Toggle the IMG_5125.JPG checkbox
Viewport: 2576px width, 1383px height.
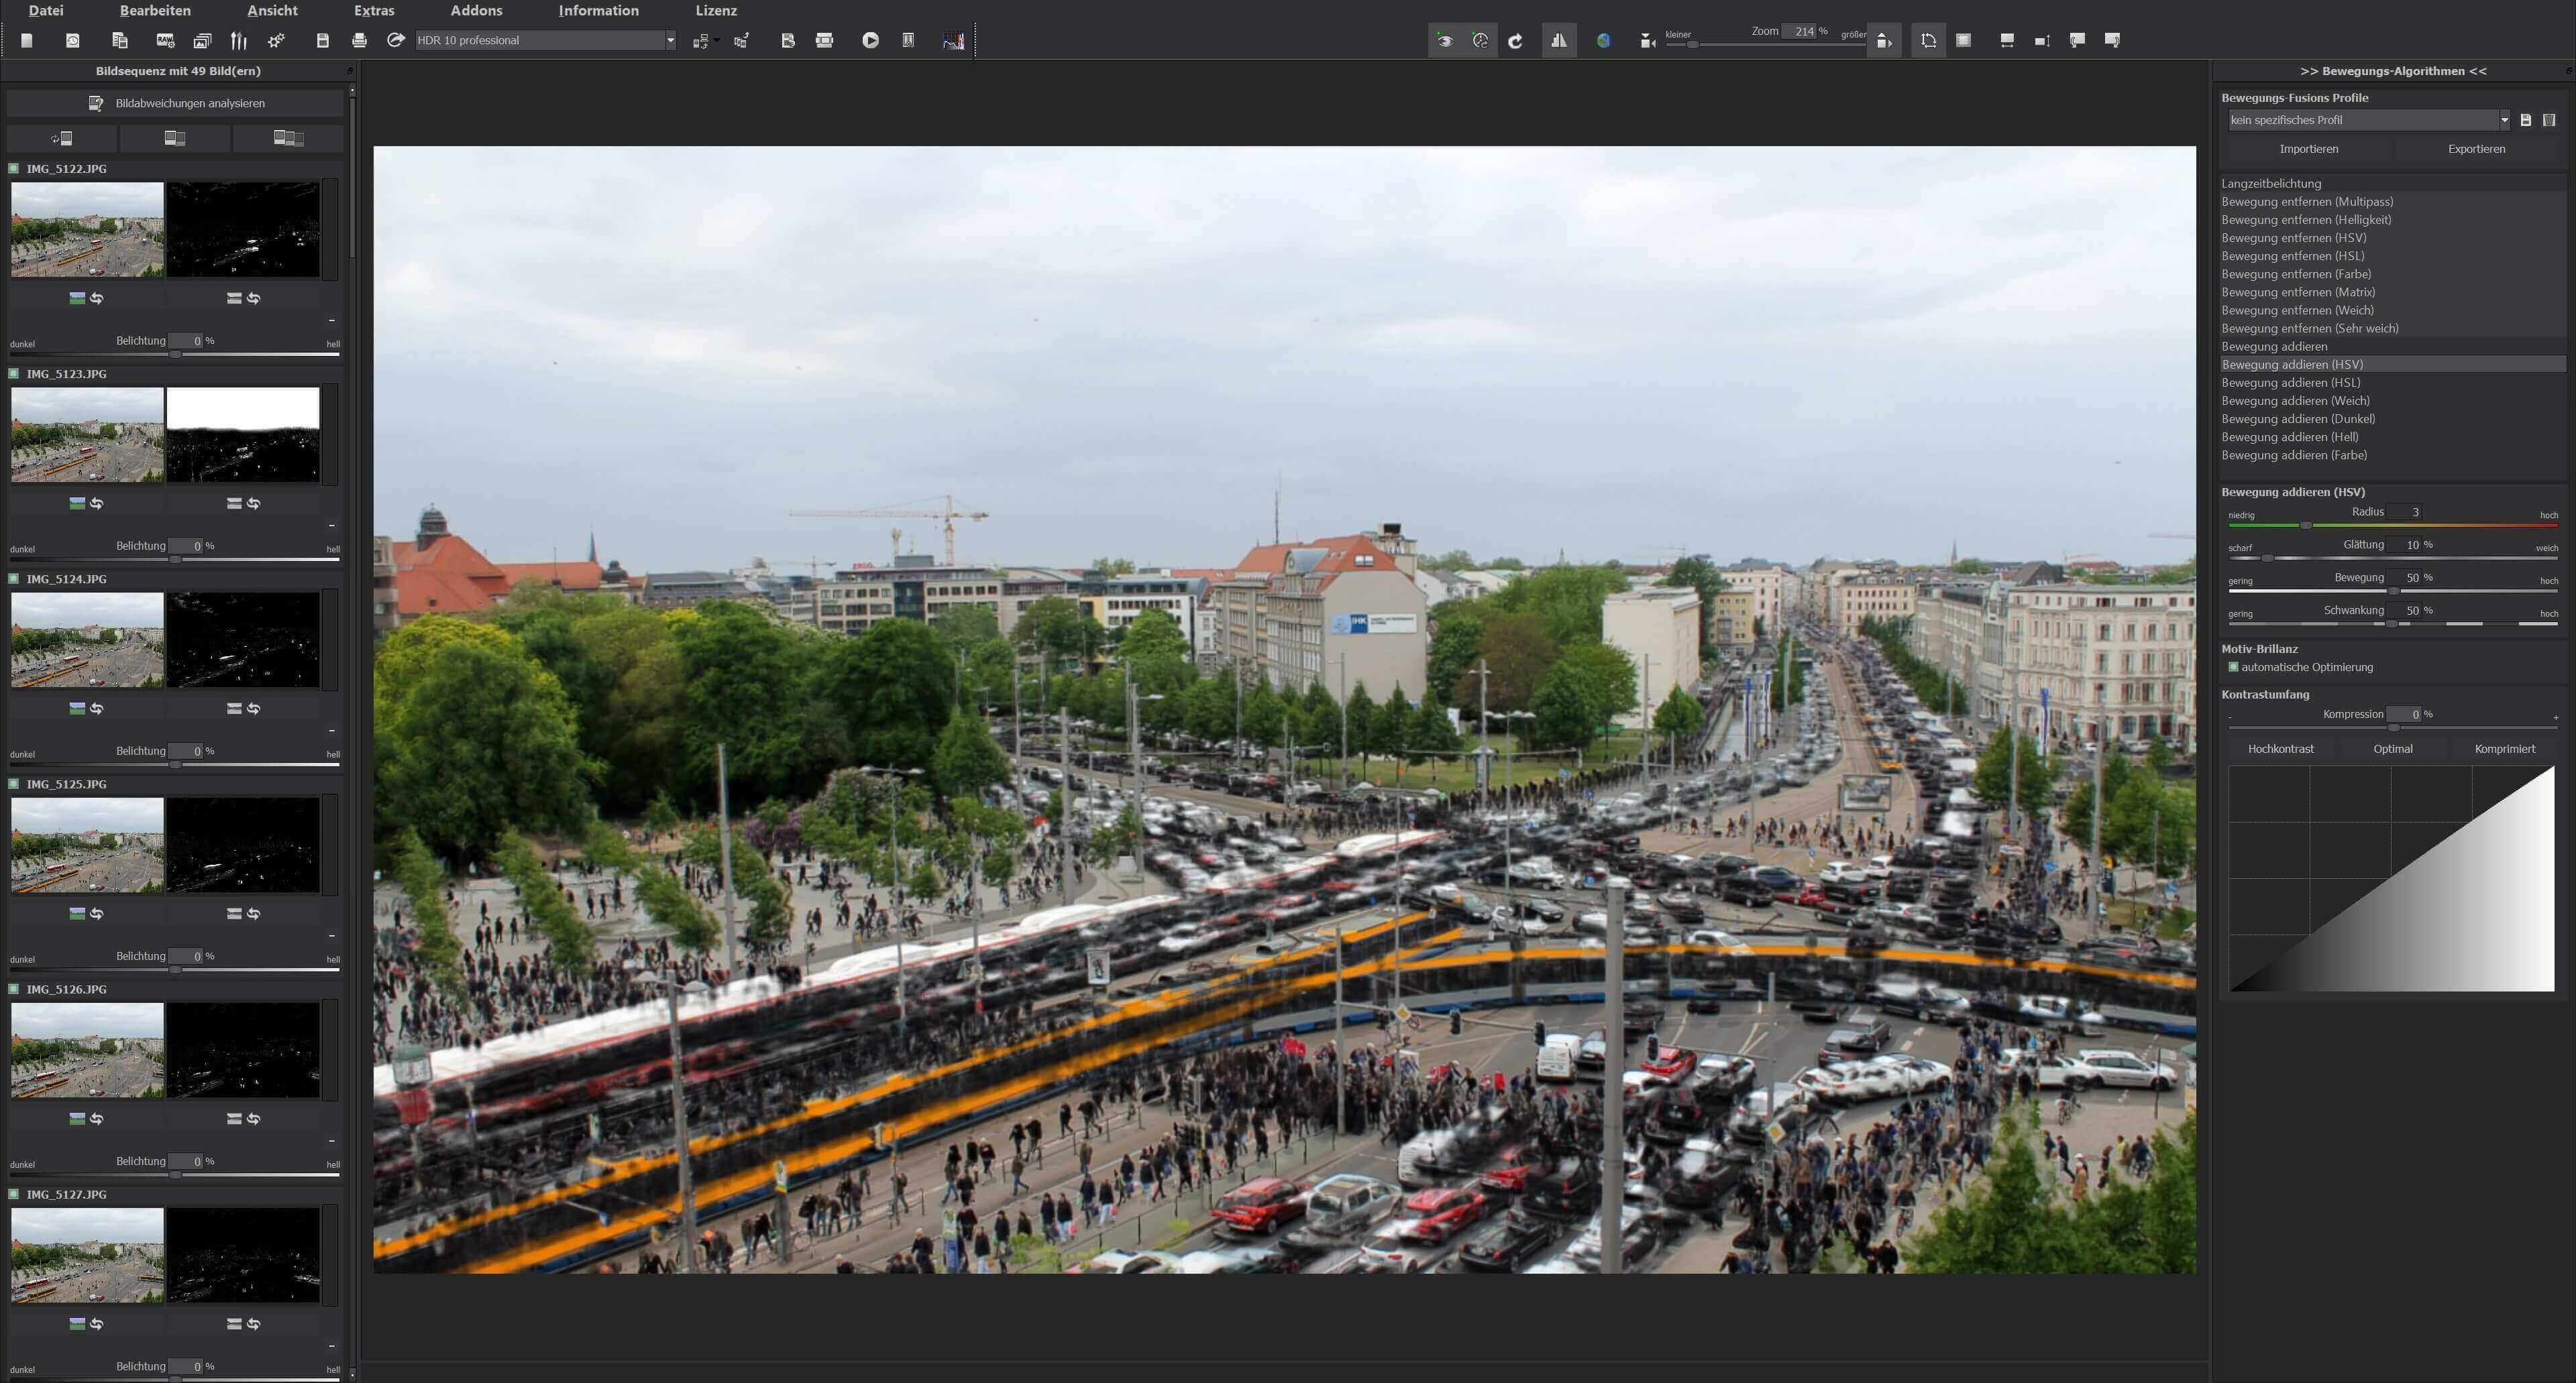(14, 784)
